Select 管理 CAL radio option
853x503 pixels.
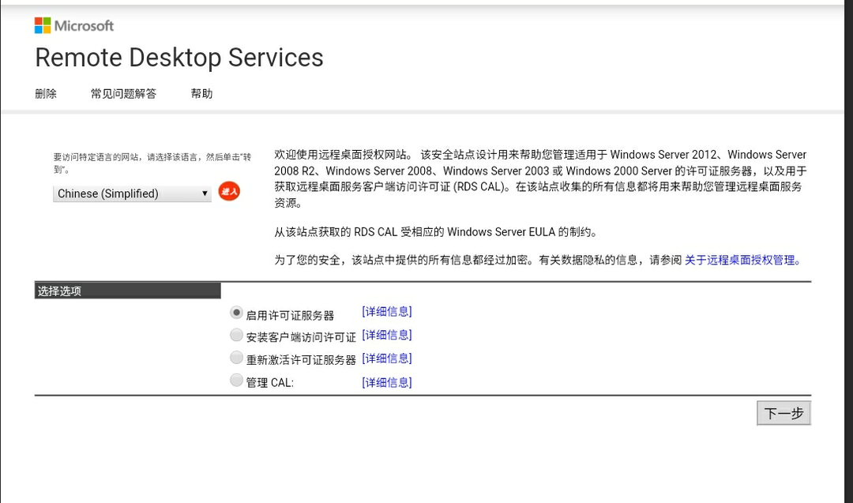(236, 380)
